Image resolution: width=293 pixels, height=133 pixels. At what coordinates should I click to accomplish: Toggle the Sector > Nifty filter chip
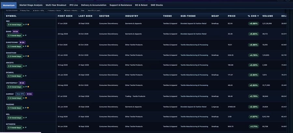38,11
